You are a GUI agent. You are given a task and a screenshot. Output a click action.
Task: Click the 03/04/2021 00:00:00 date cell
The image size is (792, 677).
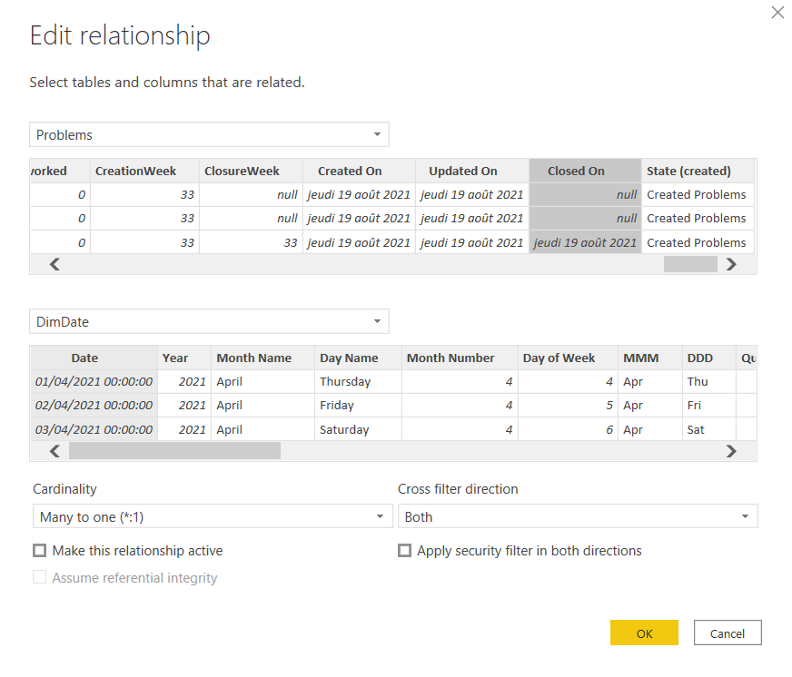click(94, 429)
